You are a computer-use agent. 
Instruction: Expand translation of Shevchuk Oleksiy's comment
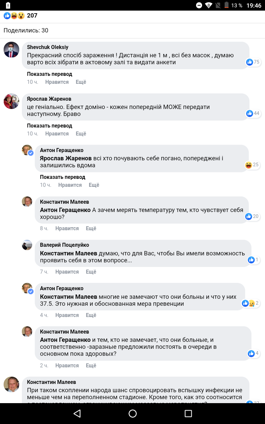[x=49, y=74]
